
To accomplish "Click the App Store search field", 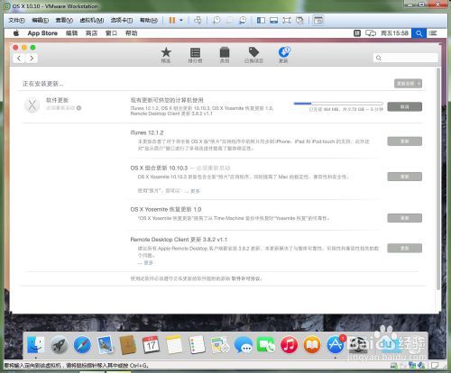I will click(x=405, y=58).
